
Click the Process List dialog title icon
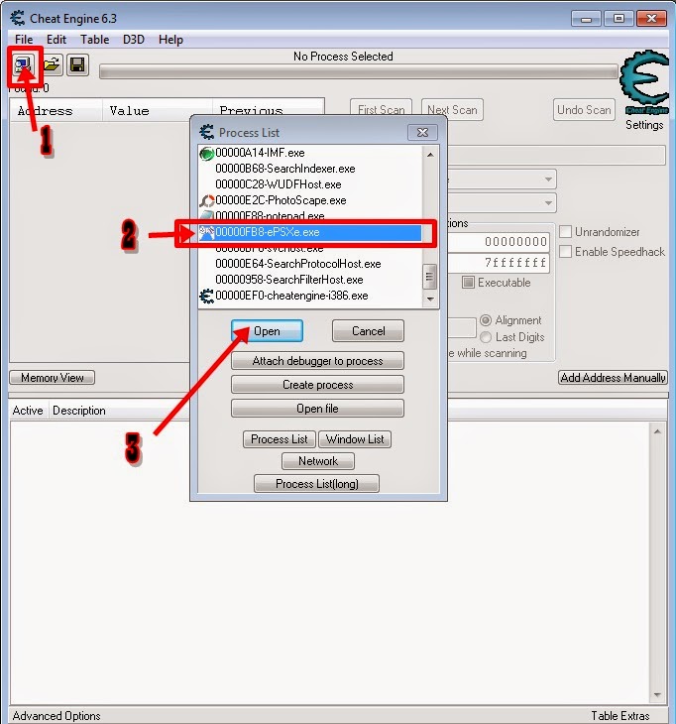click(207, 132)
